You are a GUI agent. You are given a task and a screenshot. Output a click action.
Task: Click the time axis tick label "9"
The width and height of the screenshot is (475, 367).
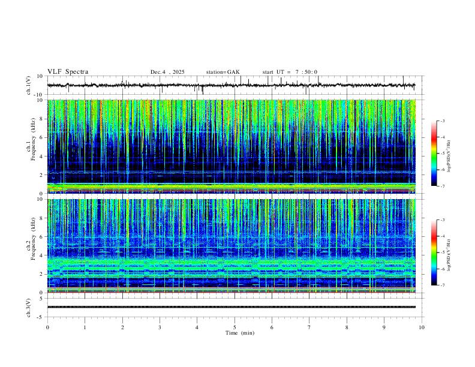click(384, 327)
